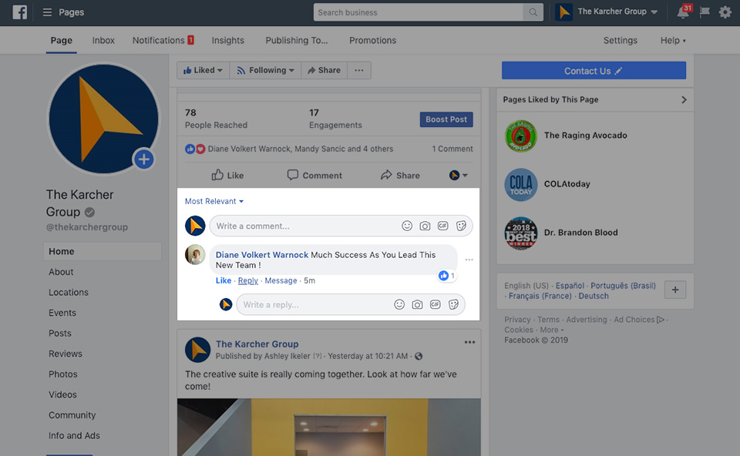The image size is (740, 456).
Task: Expand the More footer dropdown
Action: [552, 330]
